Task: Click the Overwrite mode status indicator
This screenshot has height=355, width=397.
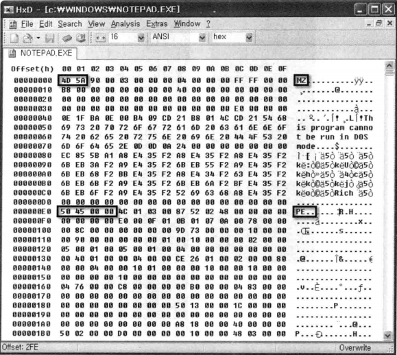Action: click(x=355, y=347)
